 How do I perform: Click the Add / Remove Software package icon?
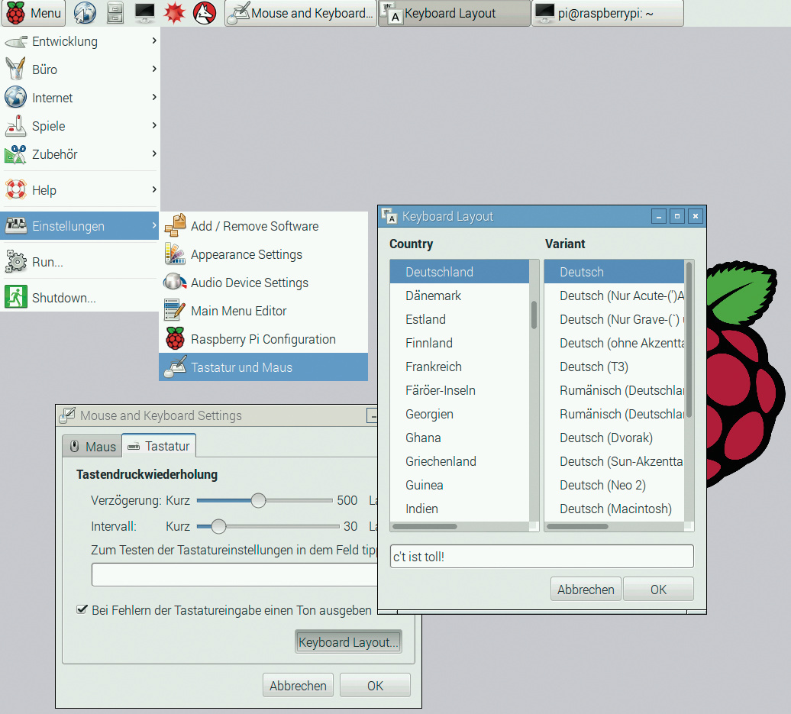(x=175, y=225)
